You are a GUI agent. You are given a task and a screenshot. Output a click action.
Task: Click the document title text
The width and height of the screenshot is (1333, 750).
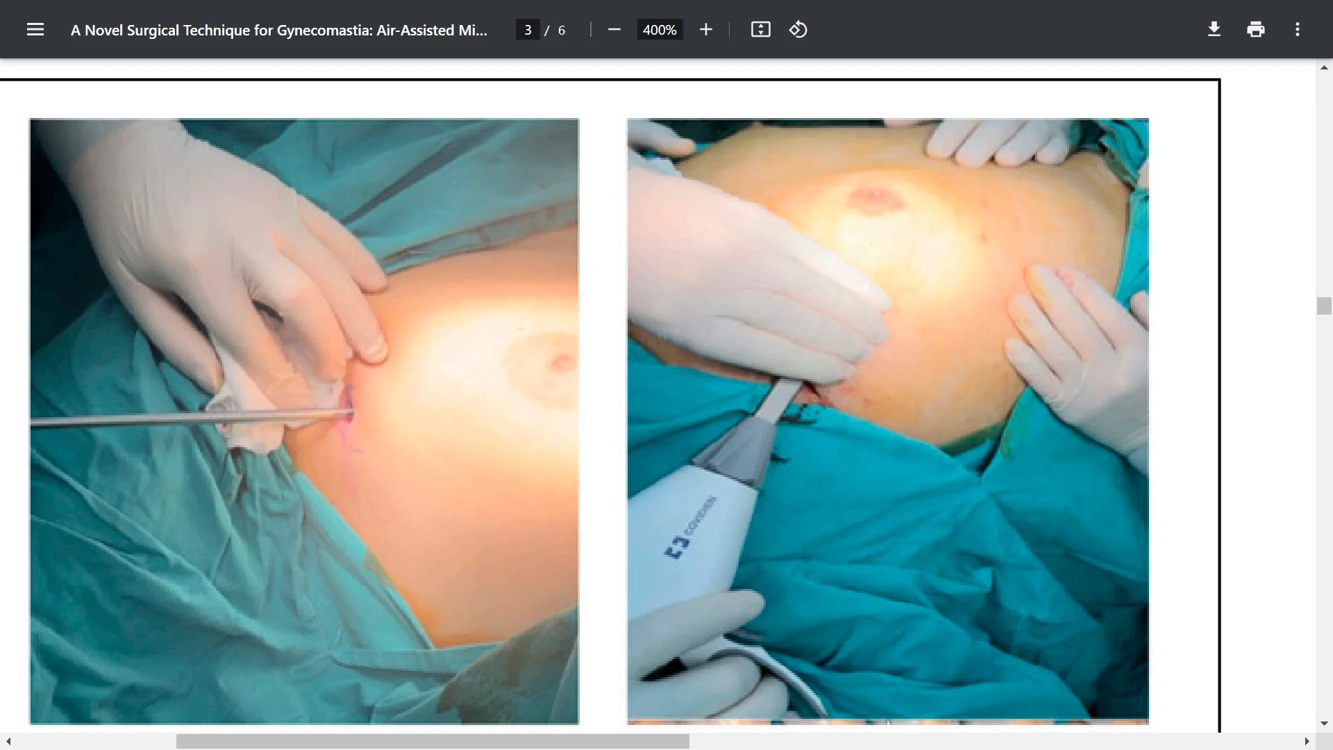279,30
